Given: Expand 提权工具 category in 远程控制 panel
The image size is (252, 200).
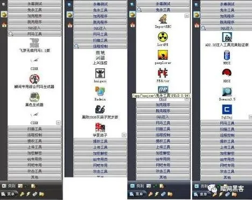Looking at the screenshot, I should pos(100,141).
